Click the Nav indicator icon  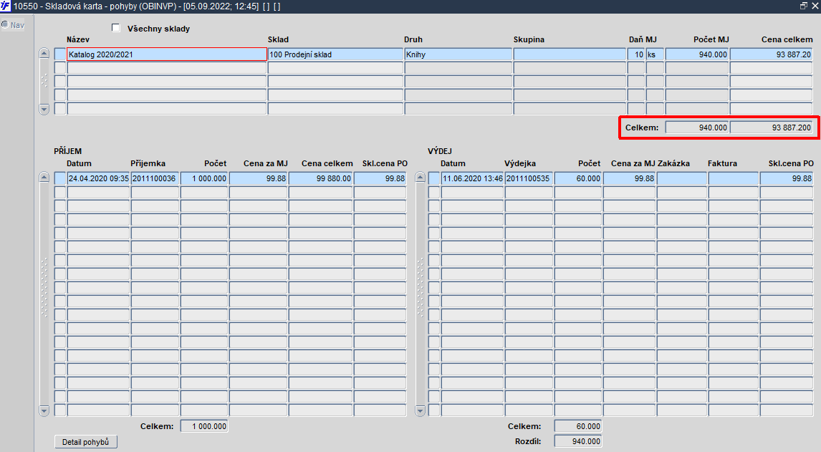[x=5, y=24]
